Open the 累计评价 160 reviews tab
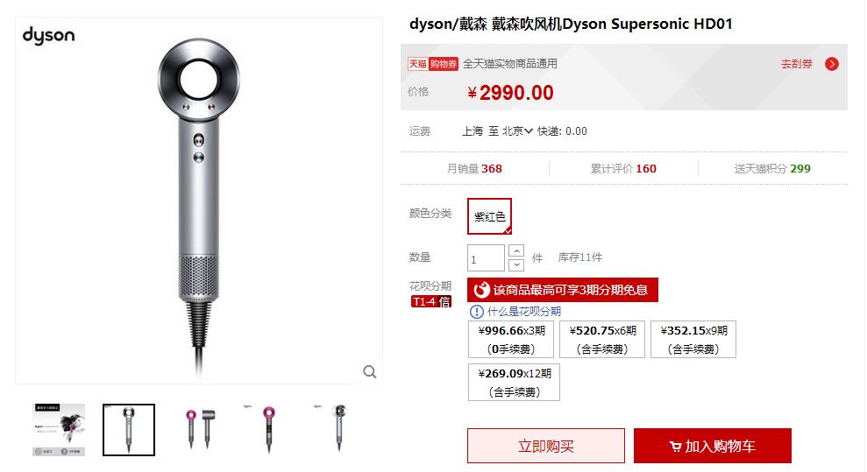Viewport: 867px width, 472px height. pyautogui.click(x=623, y=168)
